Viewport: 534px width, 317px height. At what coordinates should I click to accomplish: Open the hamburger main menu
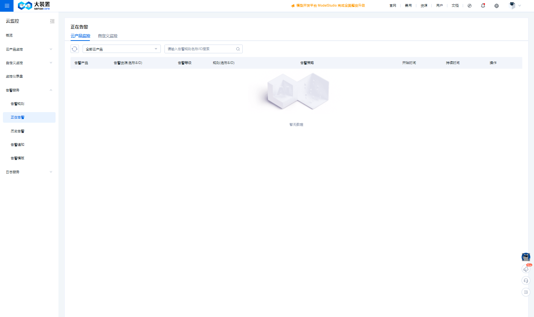point(7,6)
